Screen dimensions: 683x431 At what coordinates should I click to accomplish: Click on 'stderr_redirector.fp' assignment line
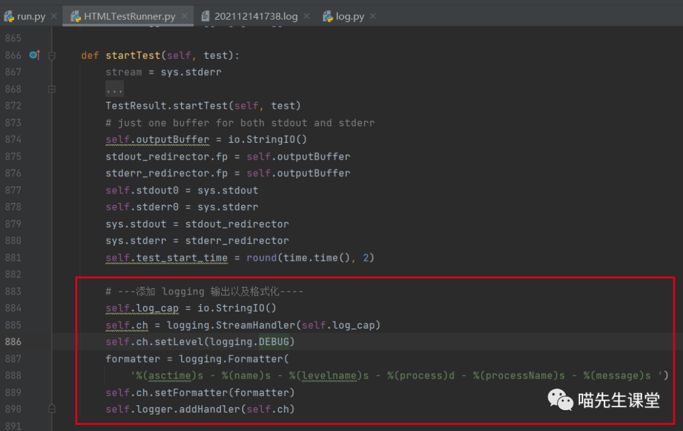point(228,173)
